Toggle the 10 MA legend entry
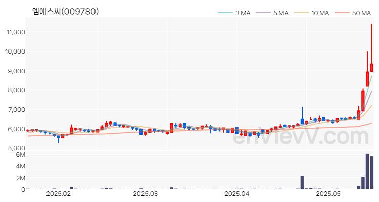The height and width of the screenshot is (202, 379). point(311,13)
